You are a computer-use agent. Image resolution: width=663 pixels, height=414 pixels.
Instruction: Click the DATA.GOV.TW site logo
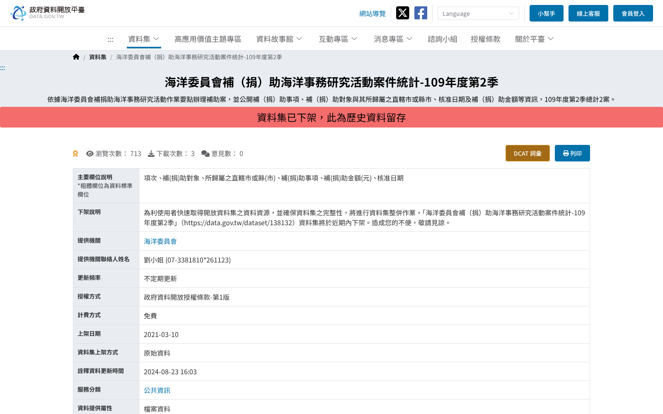pos(47,13)
